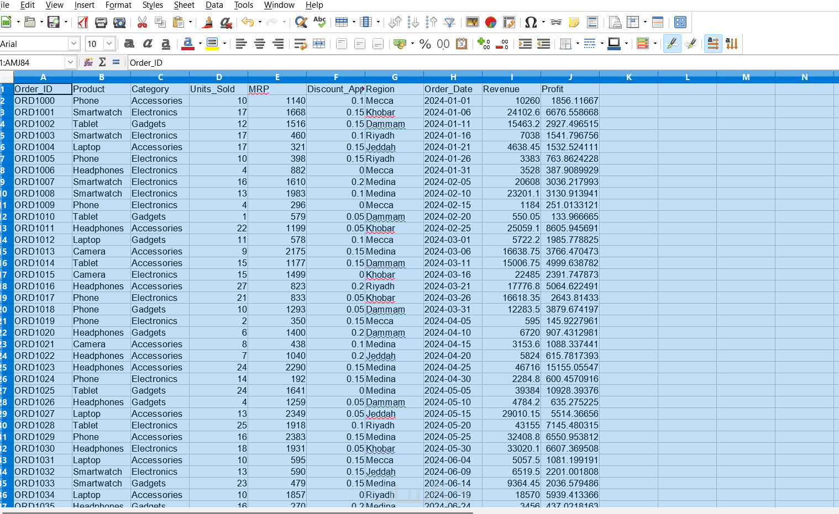This screenshot has height=514, width=839.
Task: Click the formula input line
Action: coord(483,62)
